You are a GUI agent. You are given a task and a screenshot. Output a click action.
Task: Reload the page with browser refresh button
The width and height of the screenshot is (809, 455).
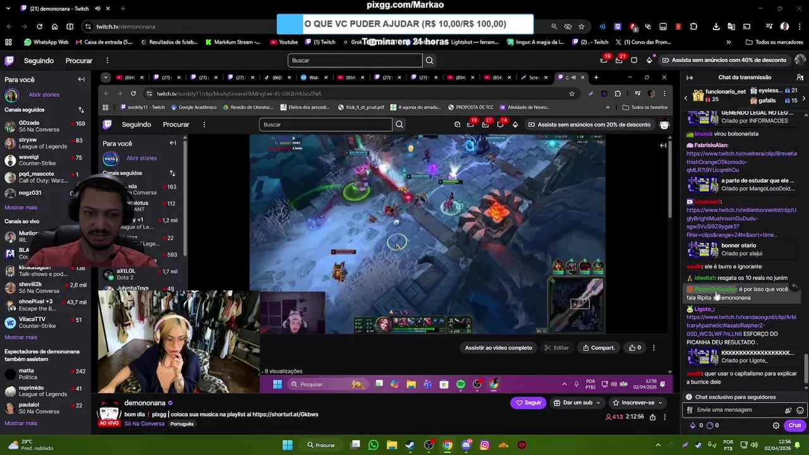coord(39,27)
